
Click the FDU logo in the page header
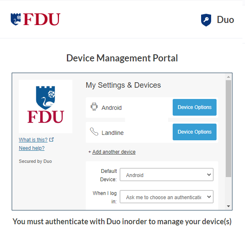(x=36, y=19)
